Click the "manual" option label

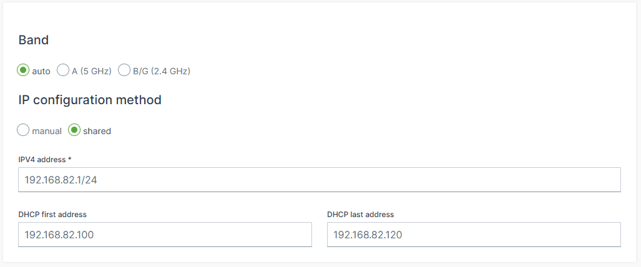[47, 131]
